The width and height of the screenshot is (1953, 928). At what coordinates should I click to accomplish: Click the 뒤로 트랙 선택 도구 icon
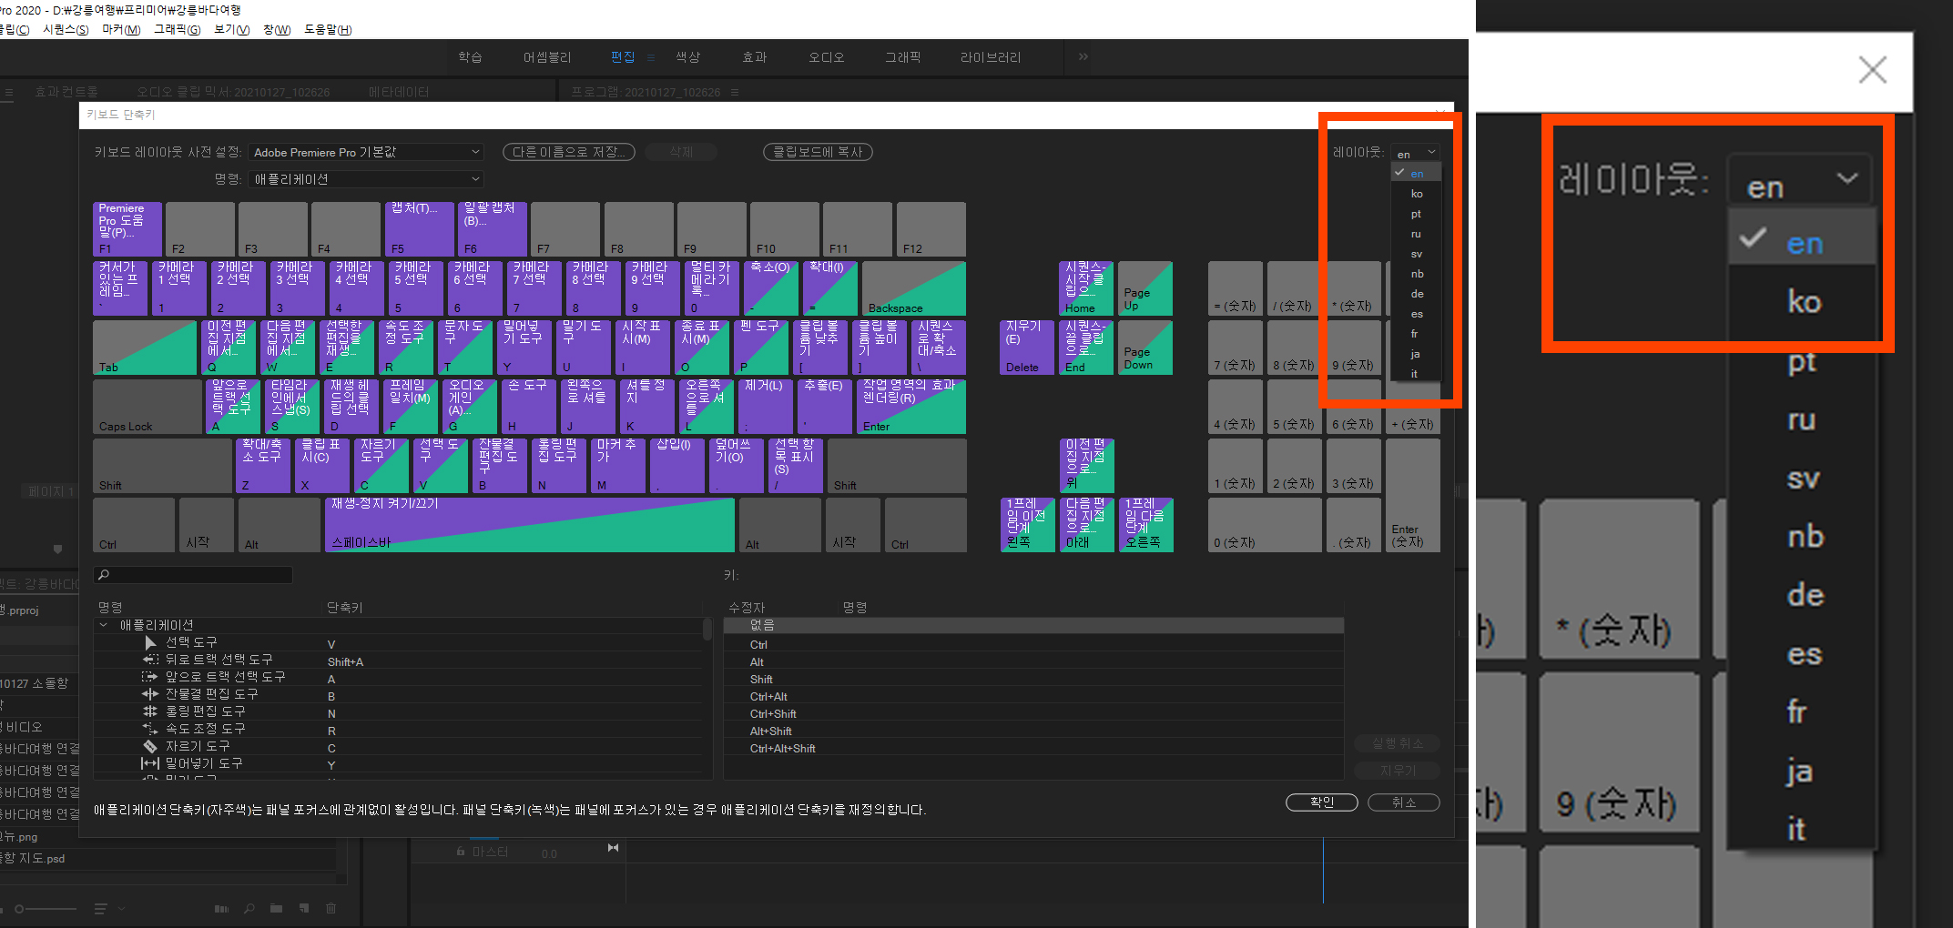click(x=150, y=660)
